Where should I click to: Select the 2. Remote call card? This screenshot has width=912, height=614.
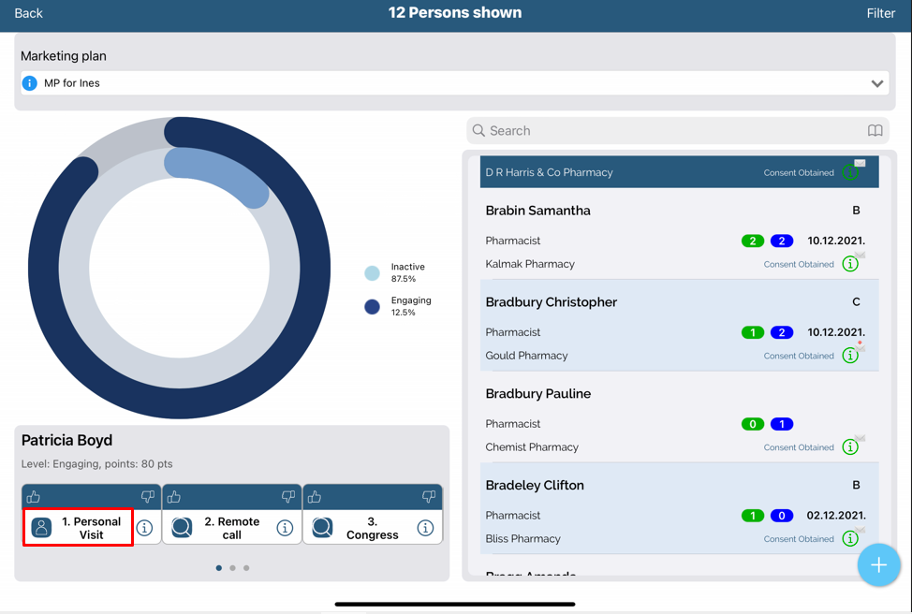(x=231, y=528)
